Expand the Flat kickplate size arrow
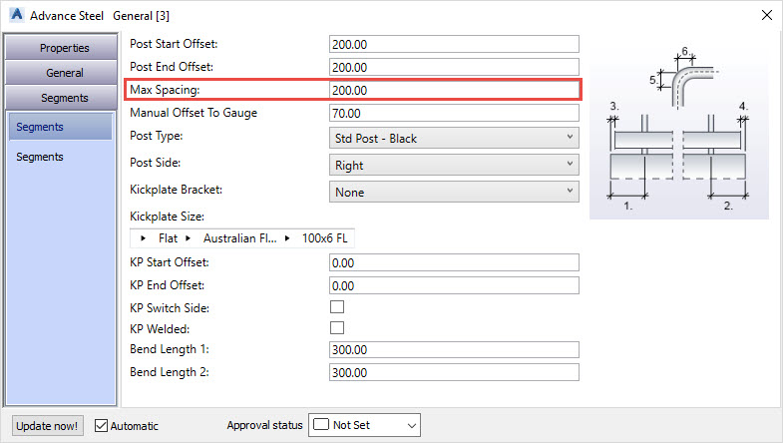This screenshot has width=783, height=443. tap(144, 238)
